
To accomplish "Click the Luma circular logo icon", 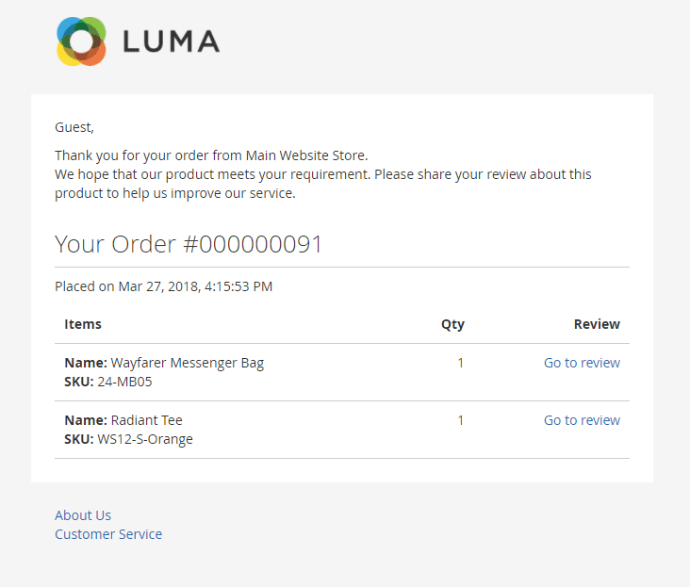I will click(81, 41).
